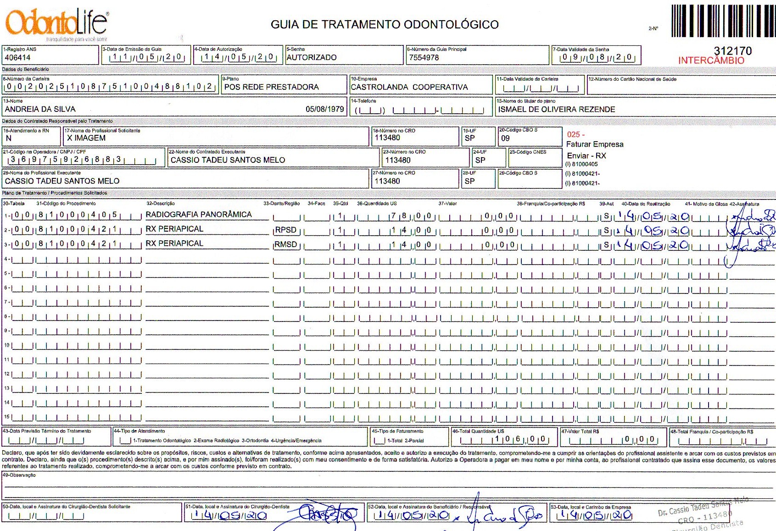776x531 pixels.
Task: Click the barcode at the top right
Action: point(723,21)
